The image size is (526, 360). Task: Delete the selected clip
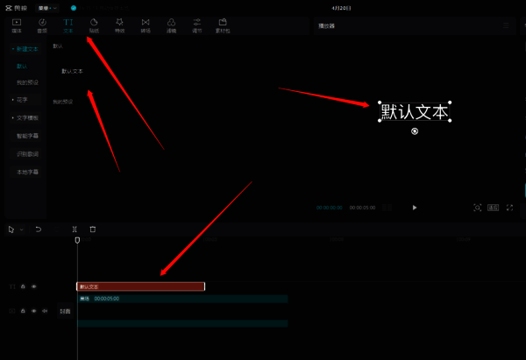(x=93, y=229)
